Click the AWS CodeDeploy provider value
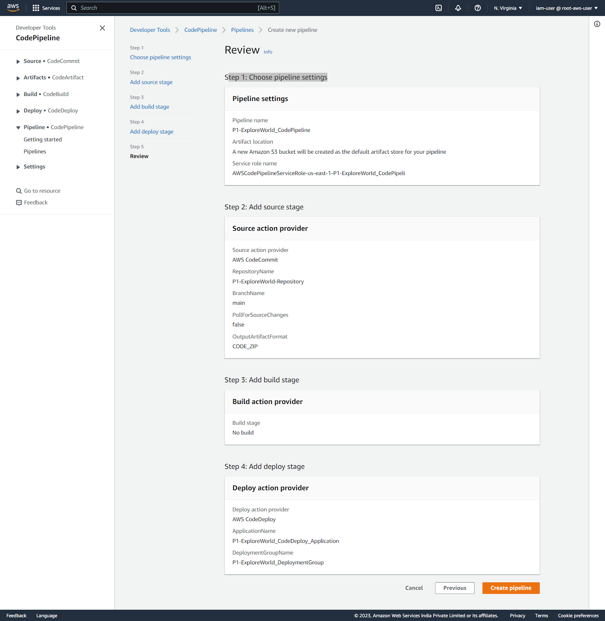605x621 pixels. pos(254,519)
